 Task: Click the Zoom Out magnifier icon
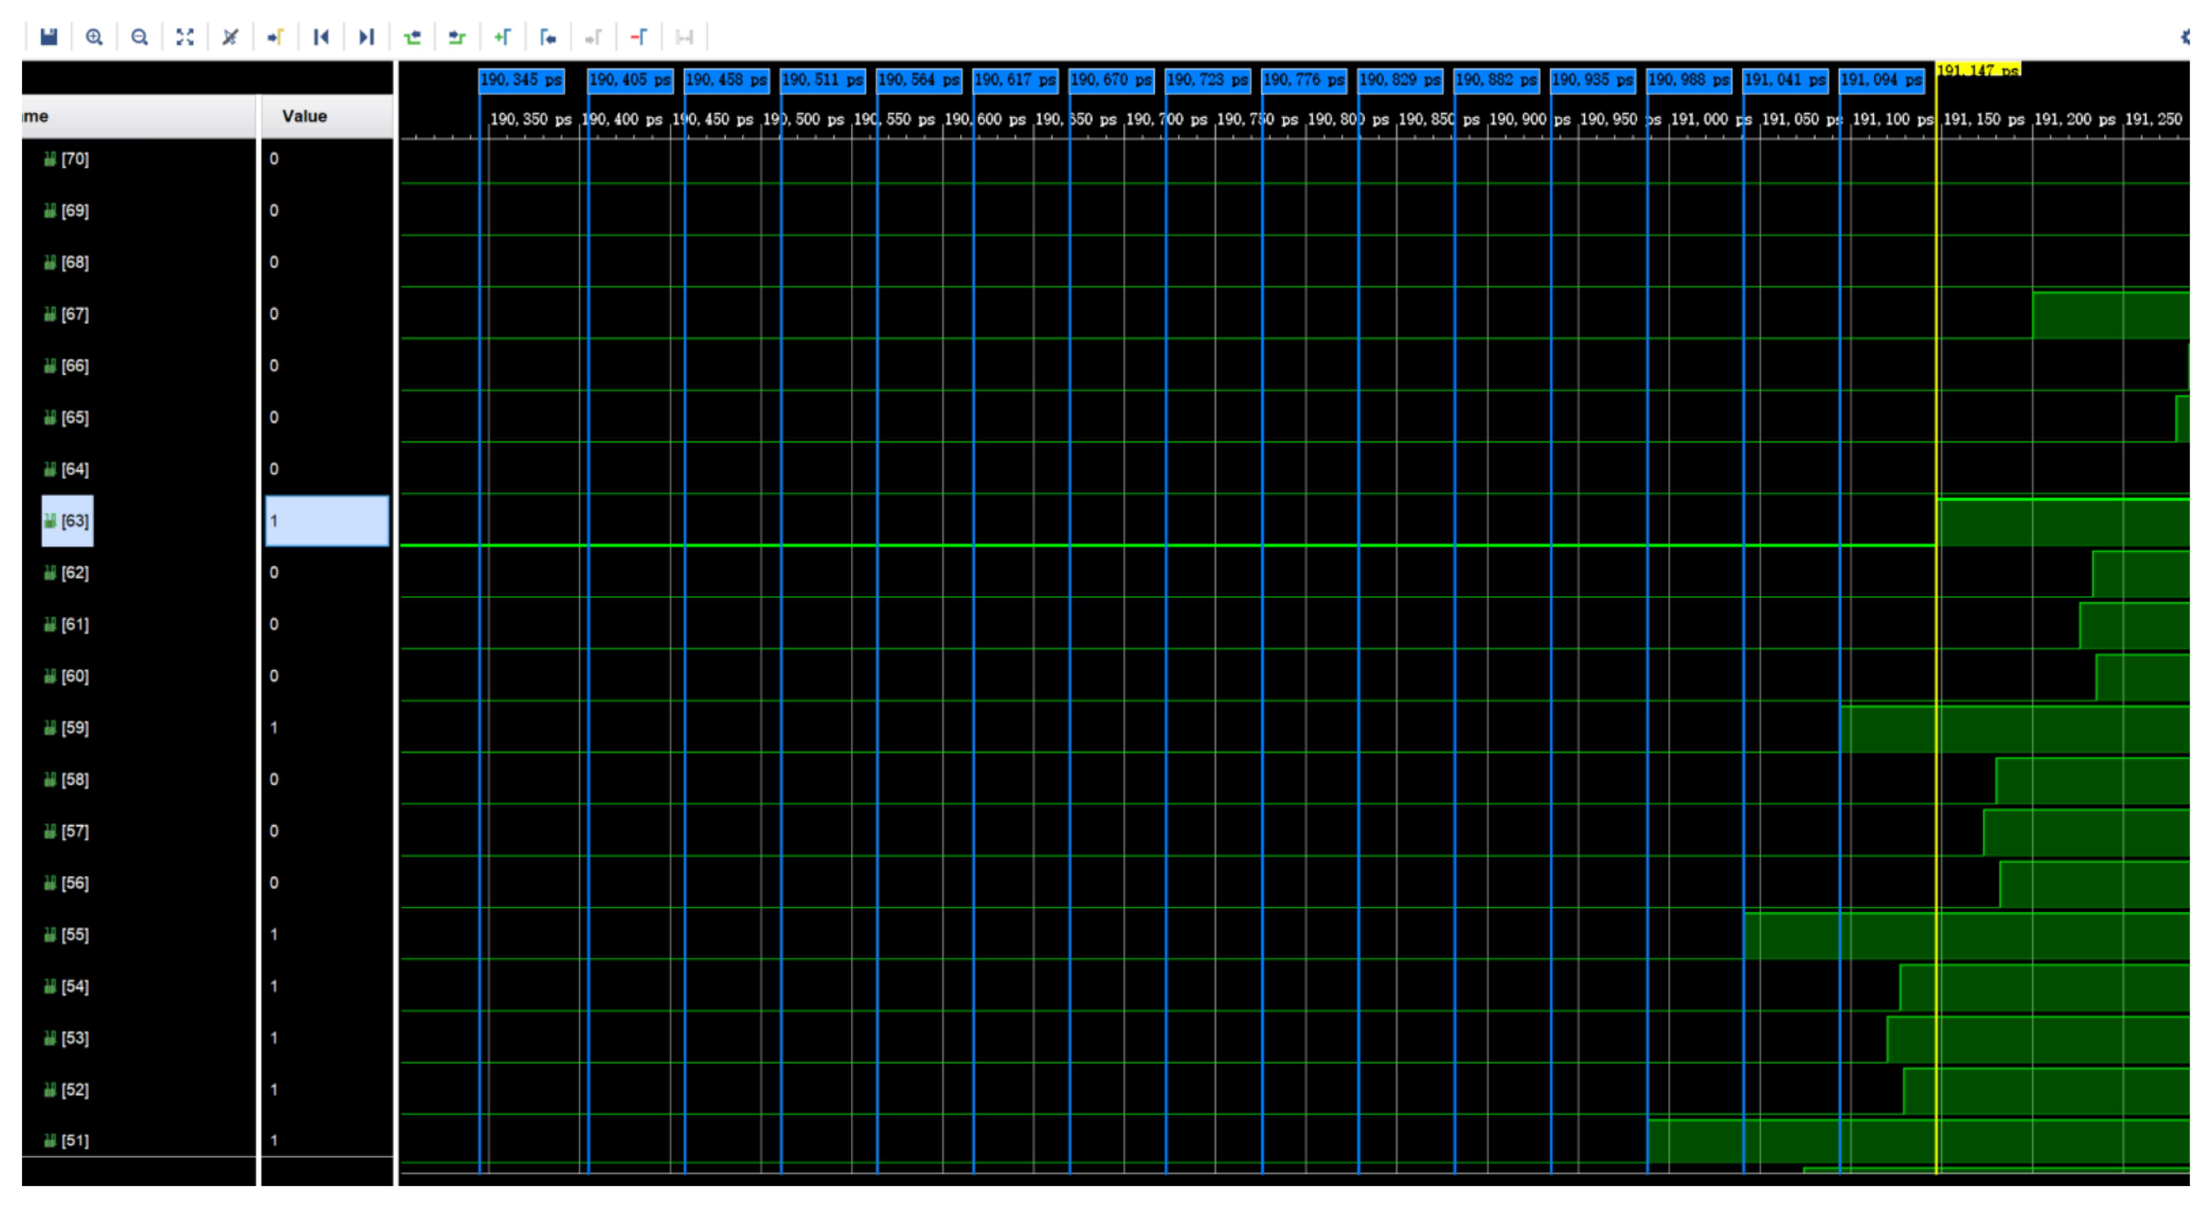pos(139,37)
